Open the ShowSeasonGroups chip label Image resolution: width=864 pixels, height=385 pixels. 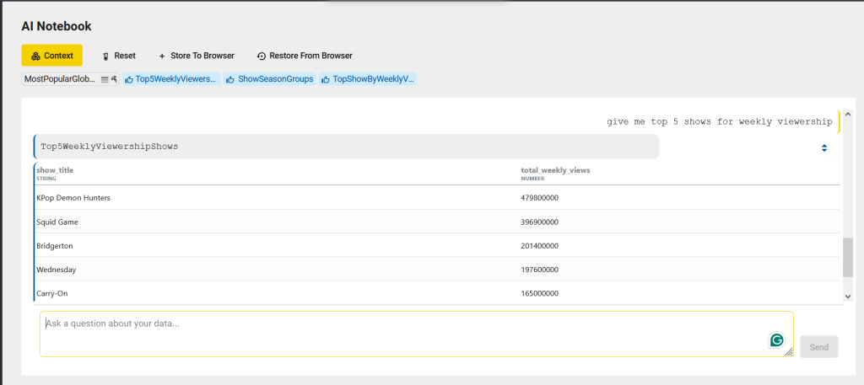(275, 79)
